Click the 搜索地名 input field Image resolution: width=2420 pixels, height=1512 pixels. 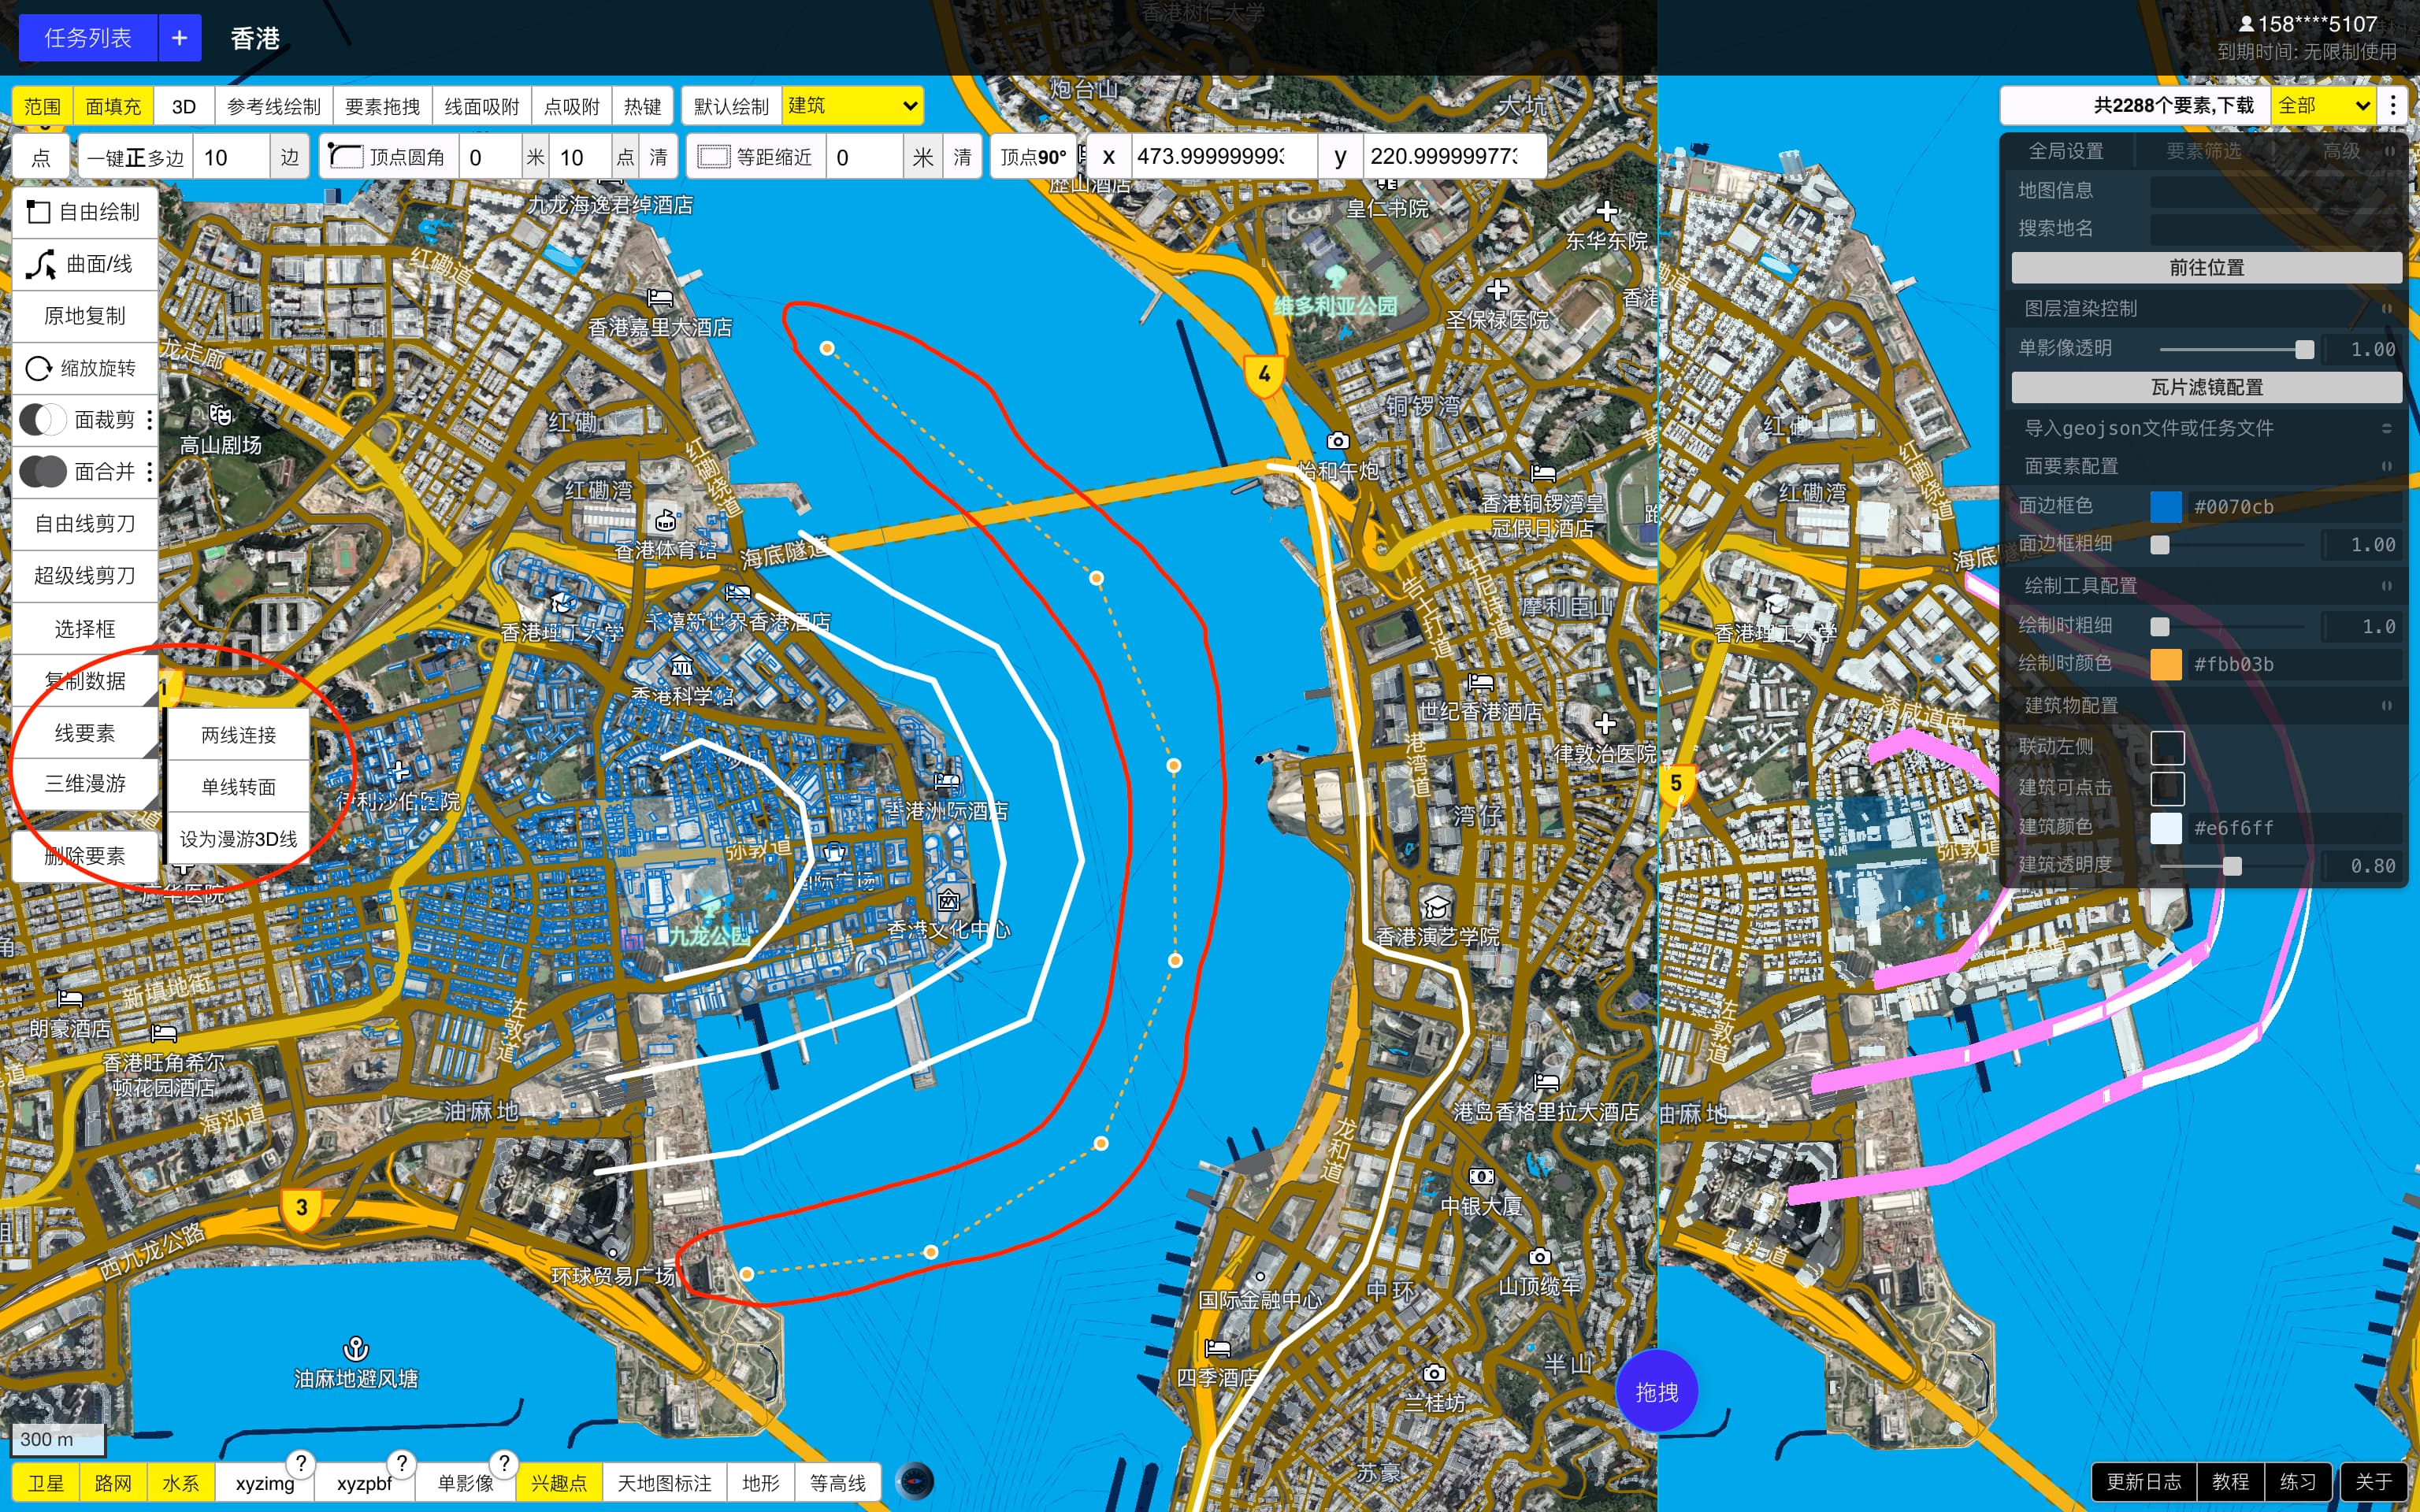2276,228
